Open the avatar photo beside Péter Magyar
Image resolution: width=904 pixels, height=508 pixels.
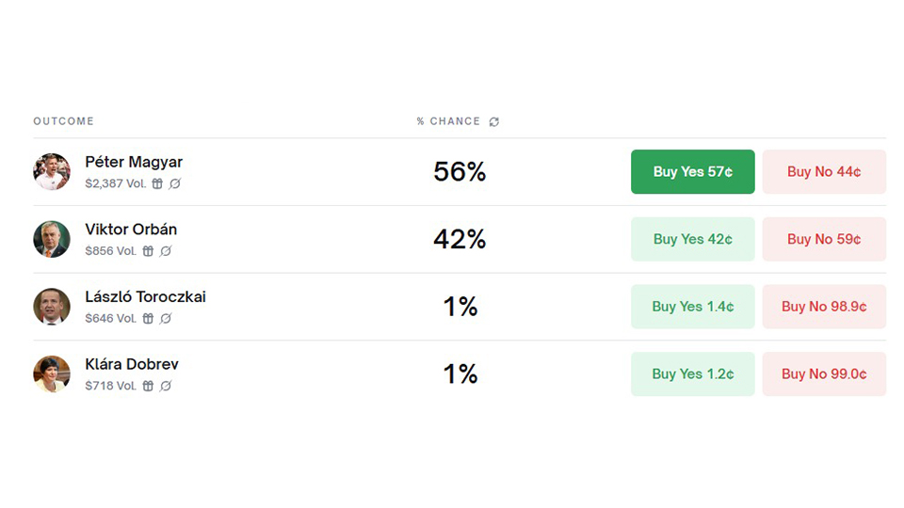[x=52, y=171]
